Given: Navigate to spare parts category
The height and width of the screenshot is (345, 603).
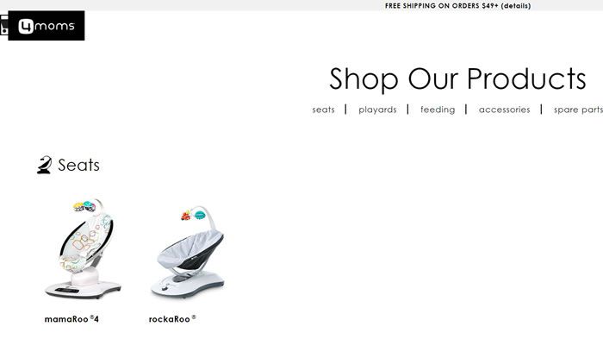Looking at the screenshot, I should (578, 110).
